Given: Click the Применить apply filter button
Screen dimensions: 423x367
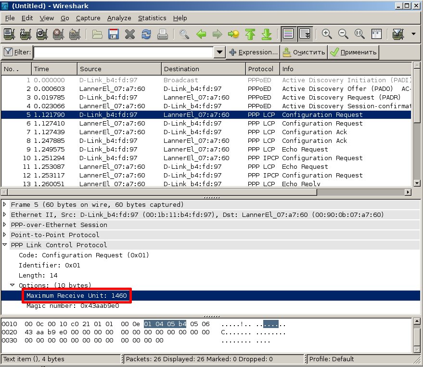Looking at the screenshot, I should click(354, 52).
